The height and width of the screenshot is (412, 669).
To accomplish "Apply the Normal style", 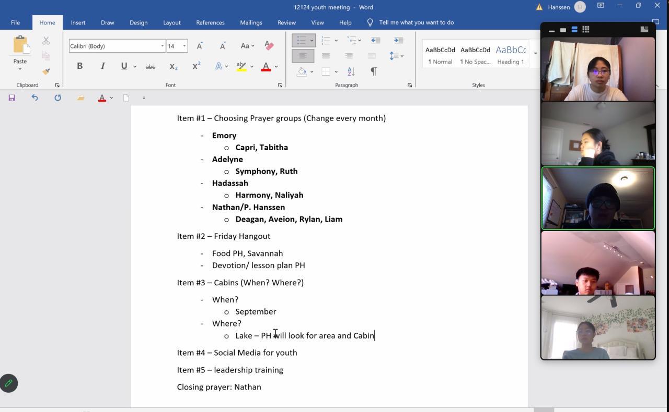I will 440,54.
